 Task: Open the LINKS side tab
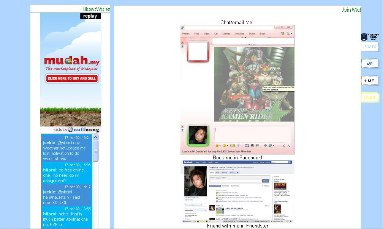tap(370, 98)
